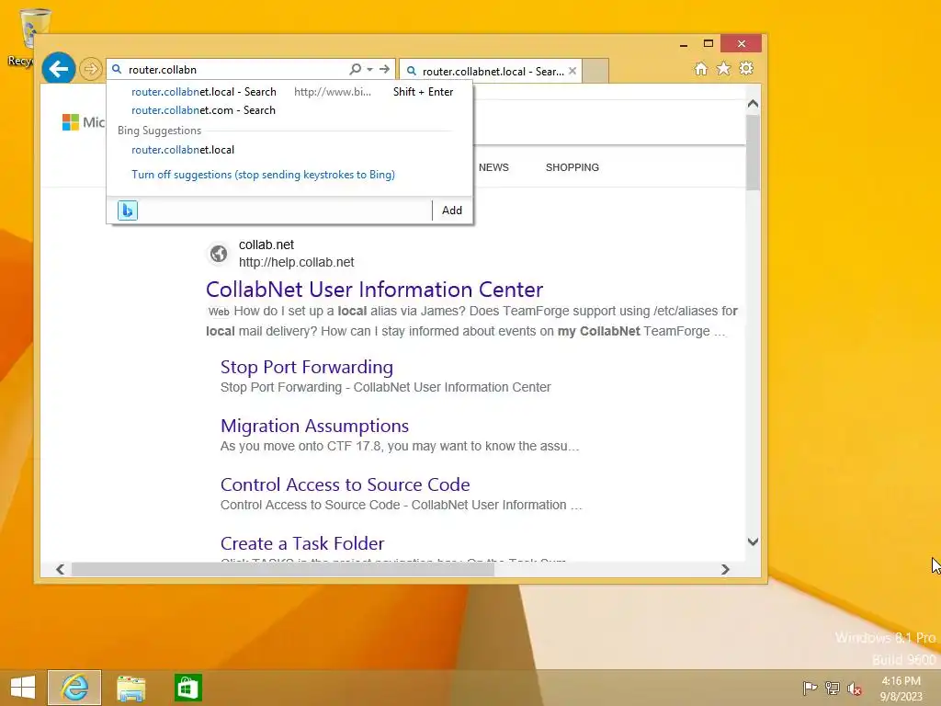This screenshot has width=941, height=706.
Task: Click the Bing search provider icon
Action: tap(127, 211)
